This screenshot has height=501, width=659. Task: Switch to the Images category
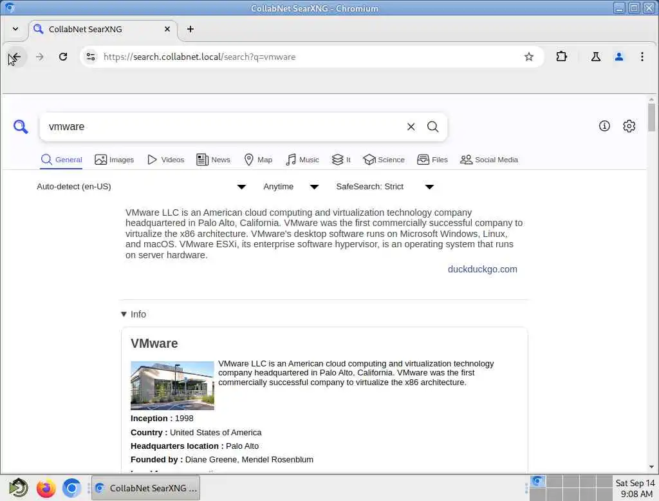click(x=114, y=160)
